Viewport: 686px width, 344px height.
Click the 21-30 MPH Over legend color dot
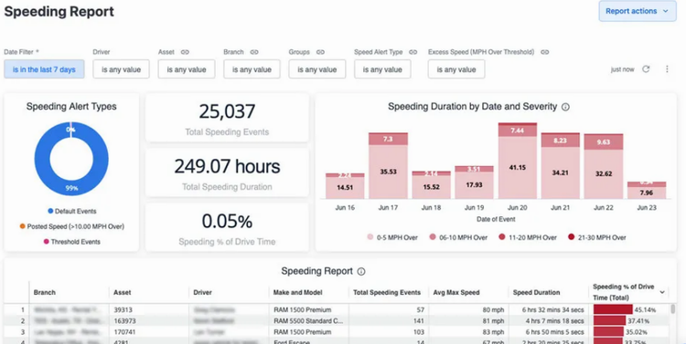(x=571, y=237)
